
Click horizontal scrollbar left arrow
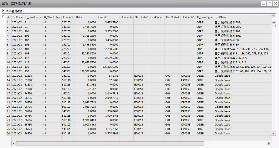click(x=14, y=143)
